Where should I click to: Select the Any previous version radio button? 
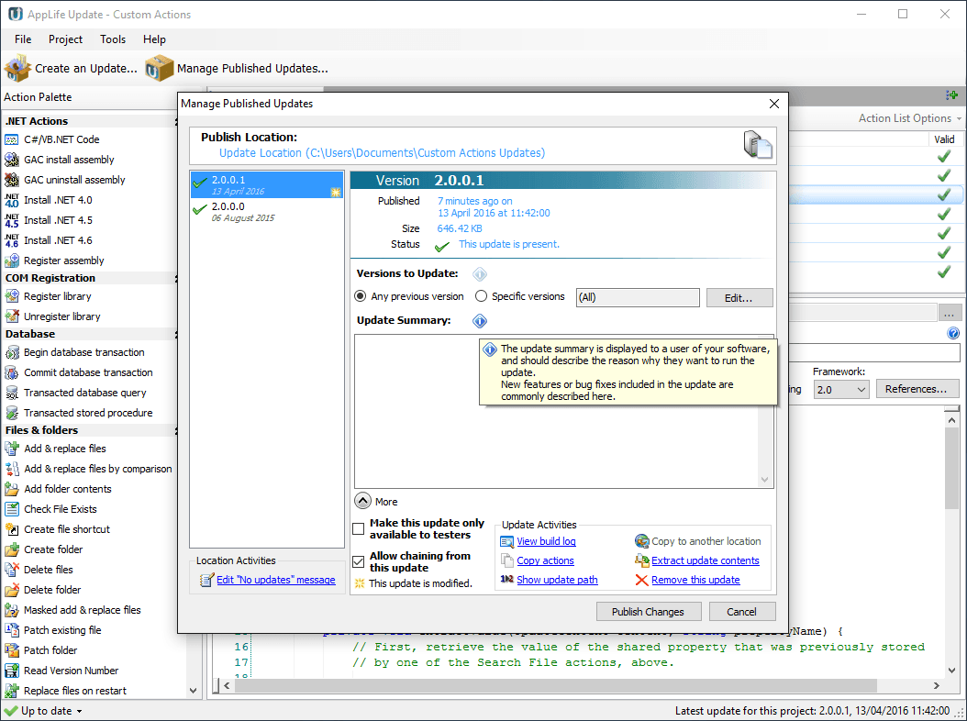[x=361, y=296]
